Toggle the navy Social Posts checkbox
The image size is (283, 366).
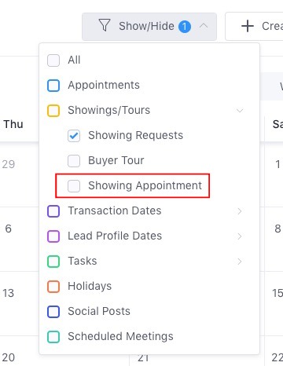(53, 312)
